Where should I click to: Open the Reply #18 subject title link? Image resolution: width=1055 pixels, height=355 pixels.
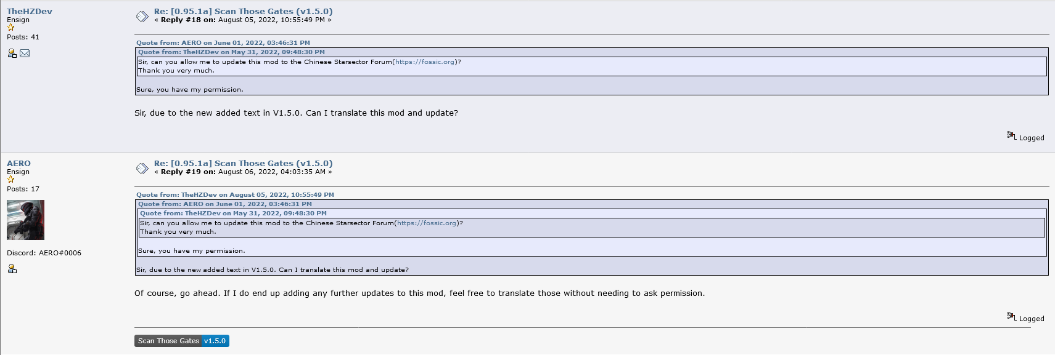(243, 11)
